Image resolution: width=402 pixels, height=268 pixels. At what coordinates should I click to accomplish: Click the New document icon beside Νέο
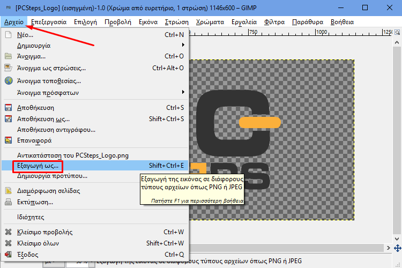tap(8, 35)
